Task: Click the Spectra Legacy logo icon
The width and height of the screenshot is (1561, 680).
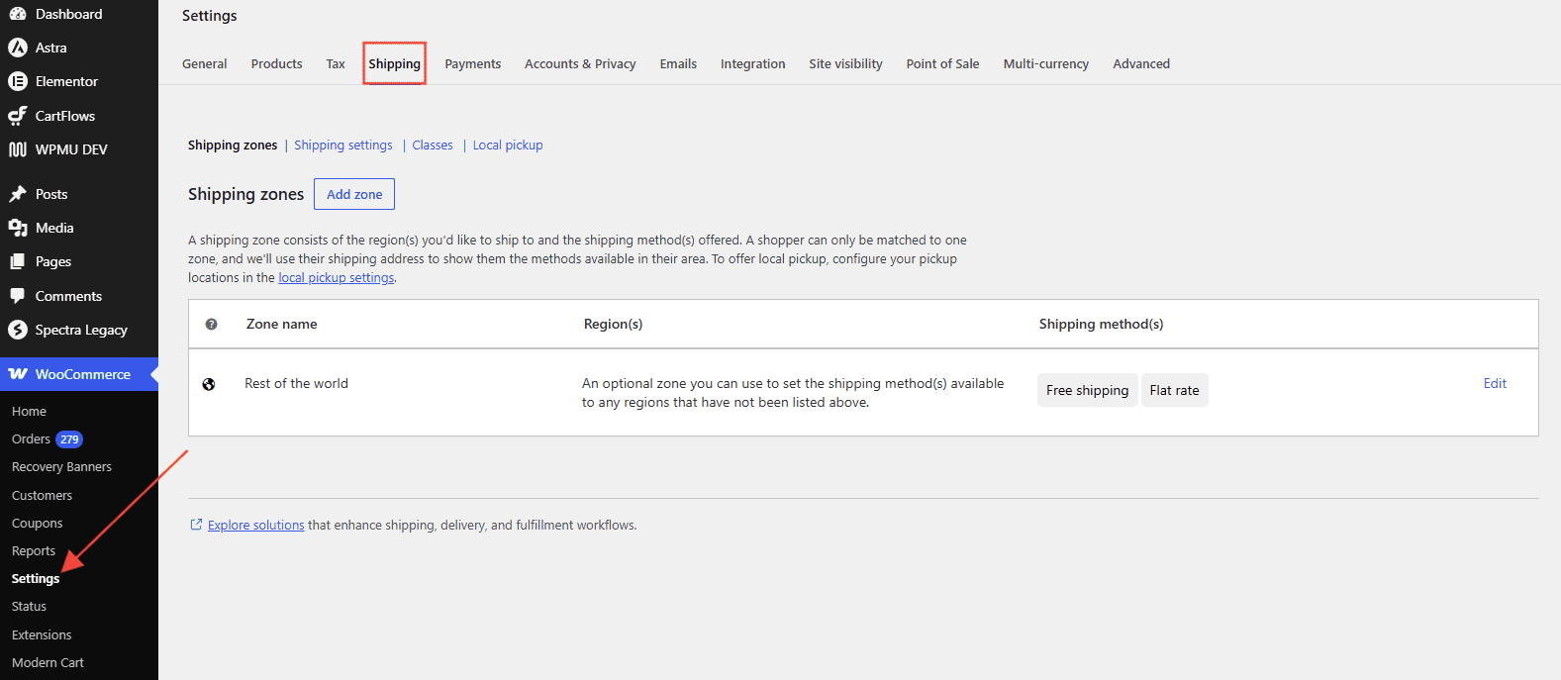Action: pyautogui.click(x=18, y=330)
